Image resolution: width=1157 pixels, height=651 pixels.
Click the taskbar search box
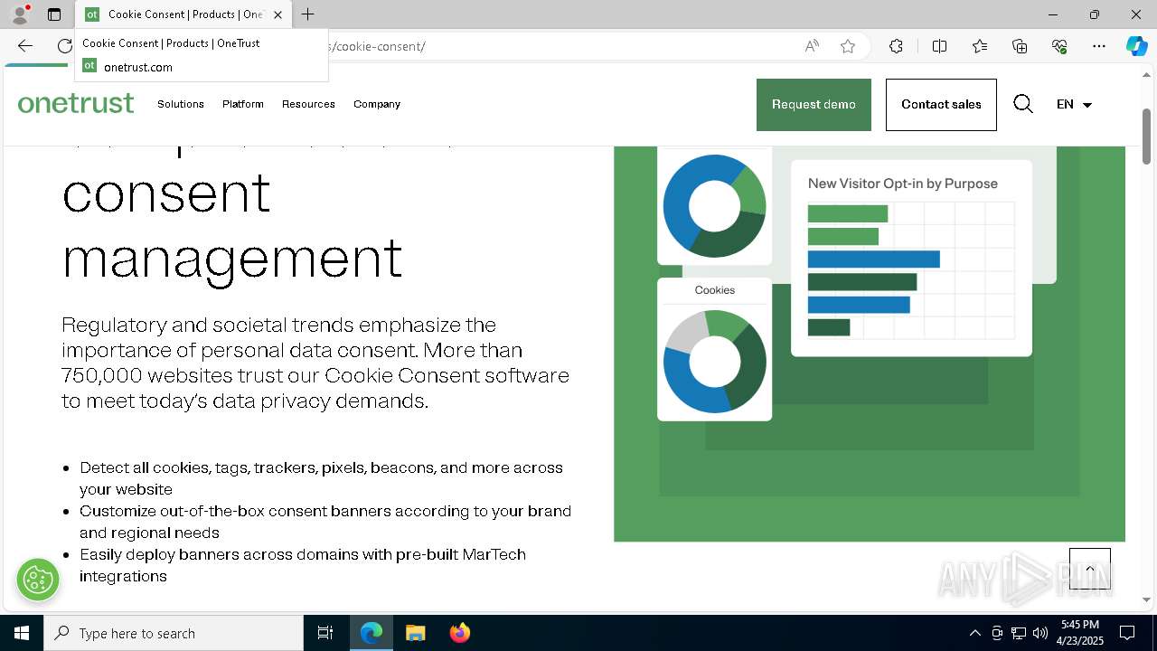(x=174, y=633)
